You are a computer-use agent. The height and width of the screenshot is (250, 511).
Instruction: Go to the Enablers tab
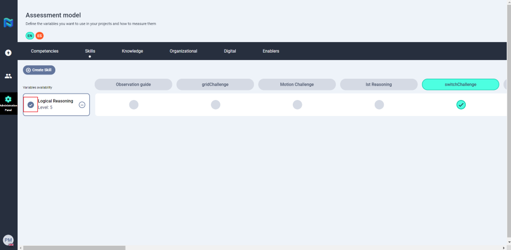[x=271, y=51]
